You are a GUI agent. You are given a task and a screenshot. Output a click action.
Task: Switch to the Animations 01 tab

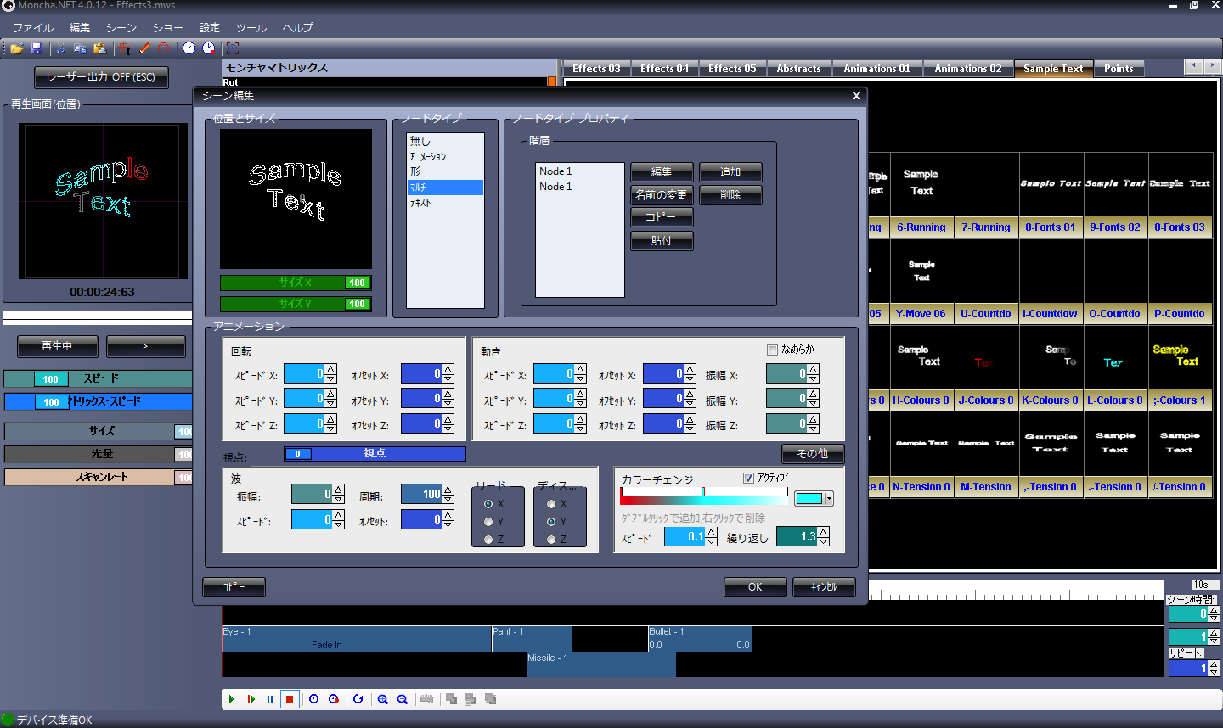[876, 69]
